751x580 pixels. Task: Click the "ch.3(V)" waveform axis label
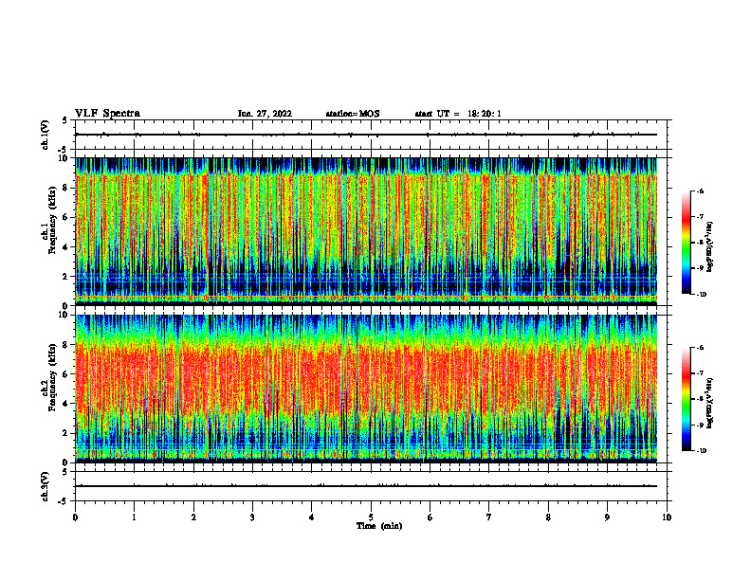(45, 486)
